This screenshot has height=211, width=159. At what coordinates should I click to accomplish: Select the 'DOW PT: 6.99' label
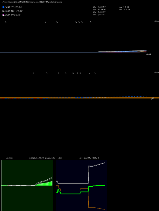pyautogui.click(x=12, y=15)
